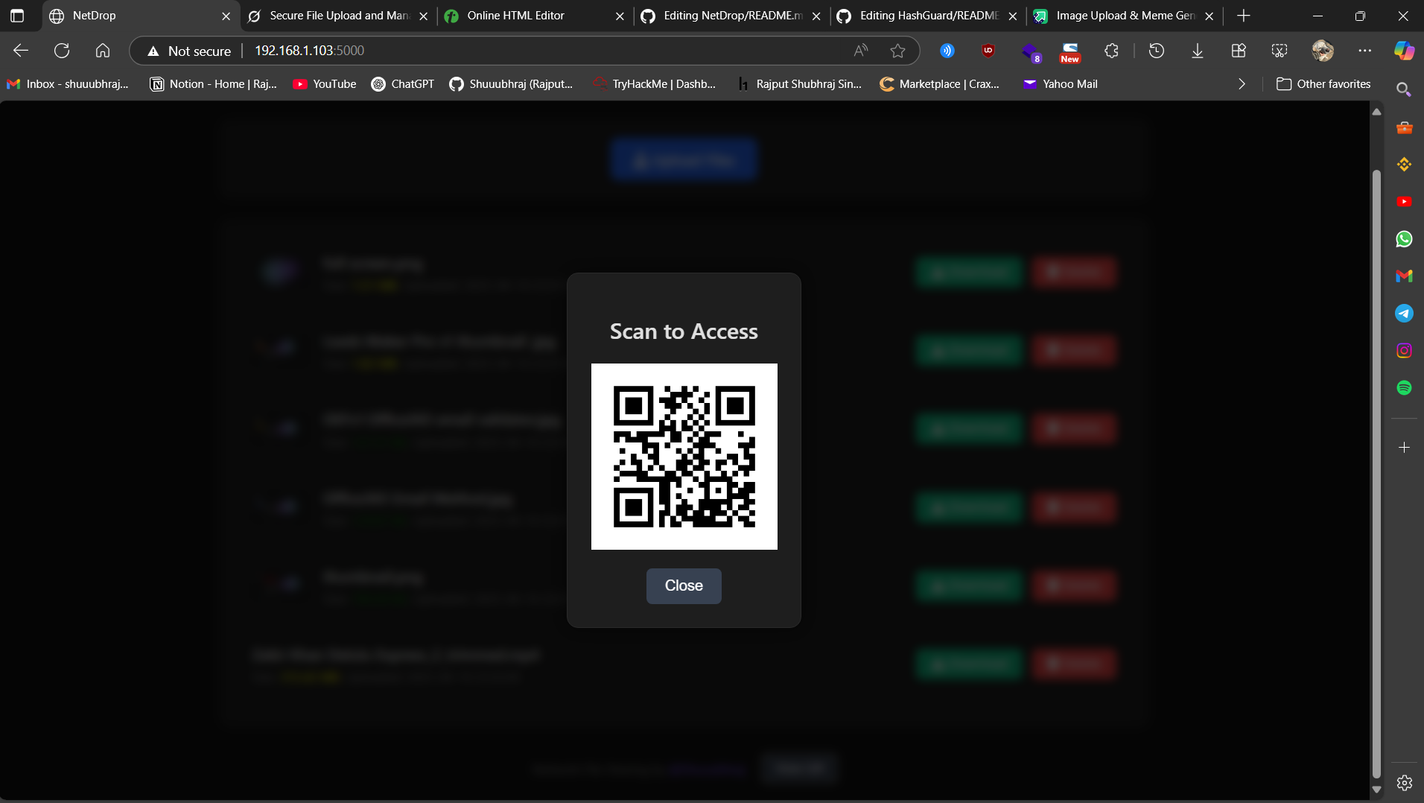Open Instagram from the sidebar

coord(1405,350)
